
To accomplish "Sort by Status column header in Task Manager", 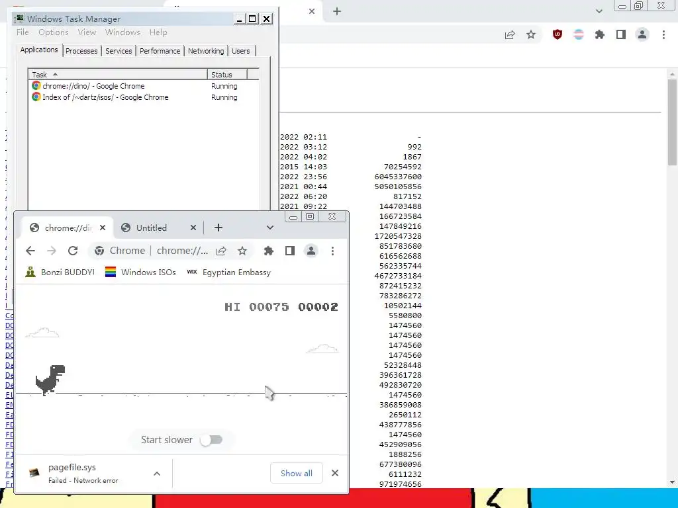I will pyautogui.click(x=227, y=74).
